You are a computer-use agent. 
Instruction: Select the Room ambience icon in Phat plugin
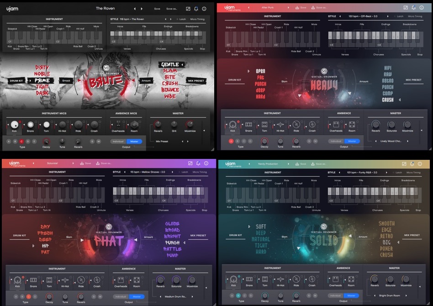tap(137, 280)
